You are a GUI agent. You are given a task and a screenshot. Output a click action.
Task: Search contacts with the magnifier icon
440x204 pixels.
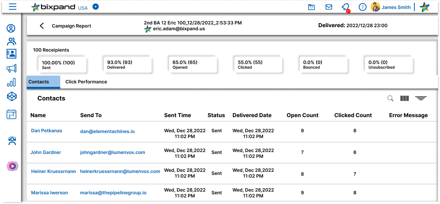coord(390,99)
